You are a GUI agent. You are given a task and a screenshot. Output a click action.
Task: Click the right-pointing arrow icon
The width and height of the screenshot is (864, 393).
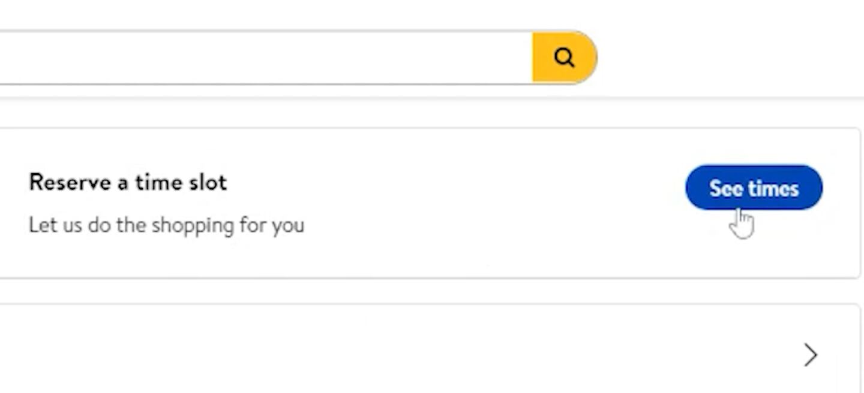coord(810,355)
